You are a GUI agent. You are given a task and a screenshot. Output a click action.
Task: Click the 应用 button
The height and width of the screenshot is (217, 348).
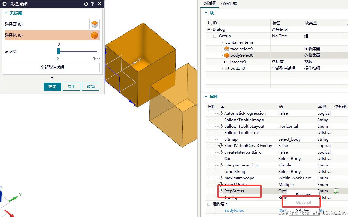(x=71, y=86)
